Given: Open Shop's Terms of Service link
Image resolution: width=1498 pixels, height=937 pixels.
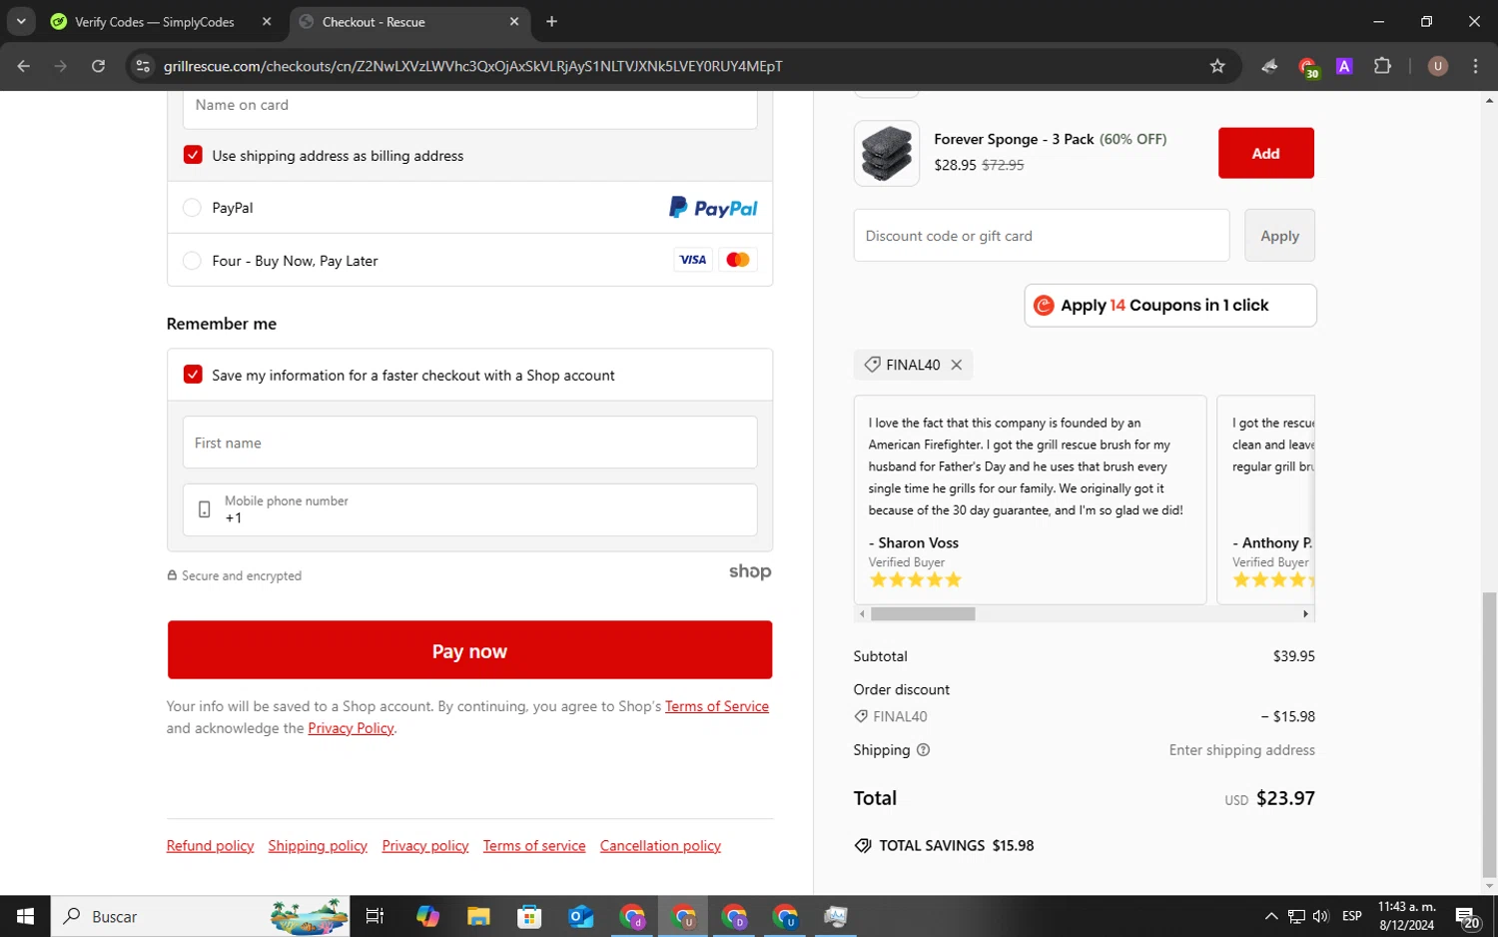Looking at the screenshot, I should [x=716, y=706].
